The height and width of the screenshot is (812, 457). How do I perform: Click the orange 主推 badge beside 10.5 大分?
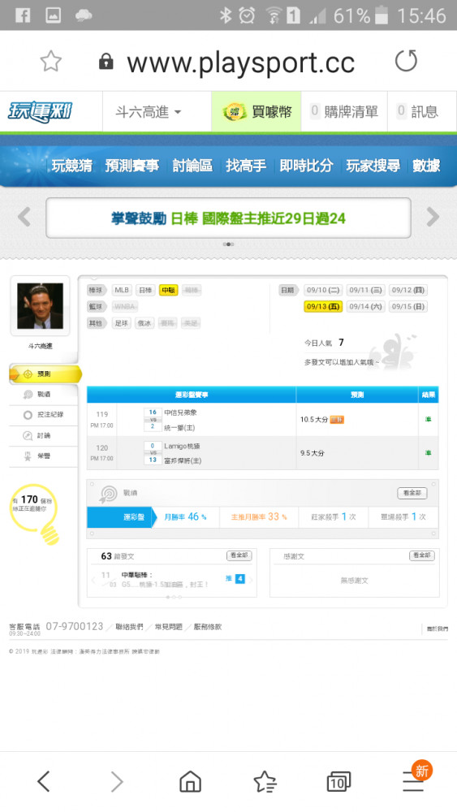click(x=337, y=420)
